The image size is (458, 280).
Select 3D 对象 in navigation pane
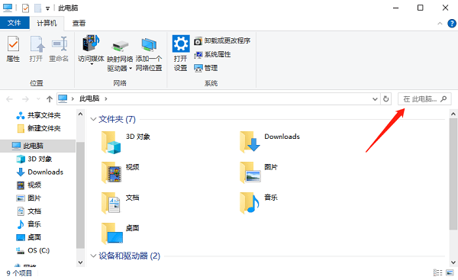[x=34, y=159]
